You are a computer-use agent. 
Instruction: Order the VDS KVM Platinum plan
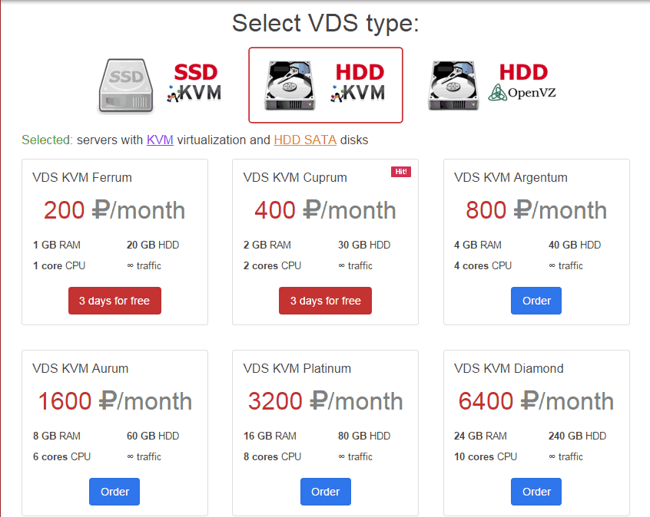coord(326,492)
